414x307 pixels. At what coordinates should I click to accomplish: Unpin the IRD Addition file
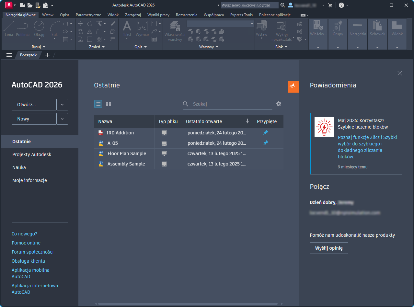(266, 133)
